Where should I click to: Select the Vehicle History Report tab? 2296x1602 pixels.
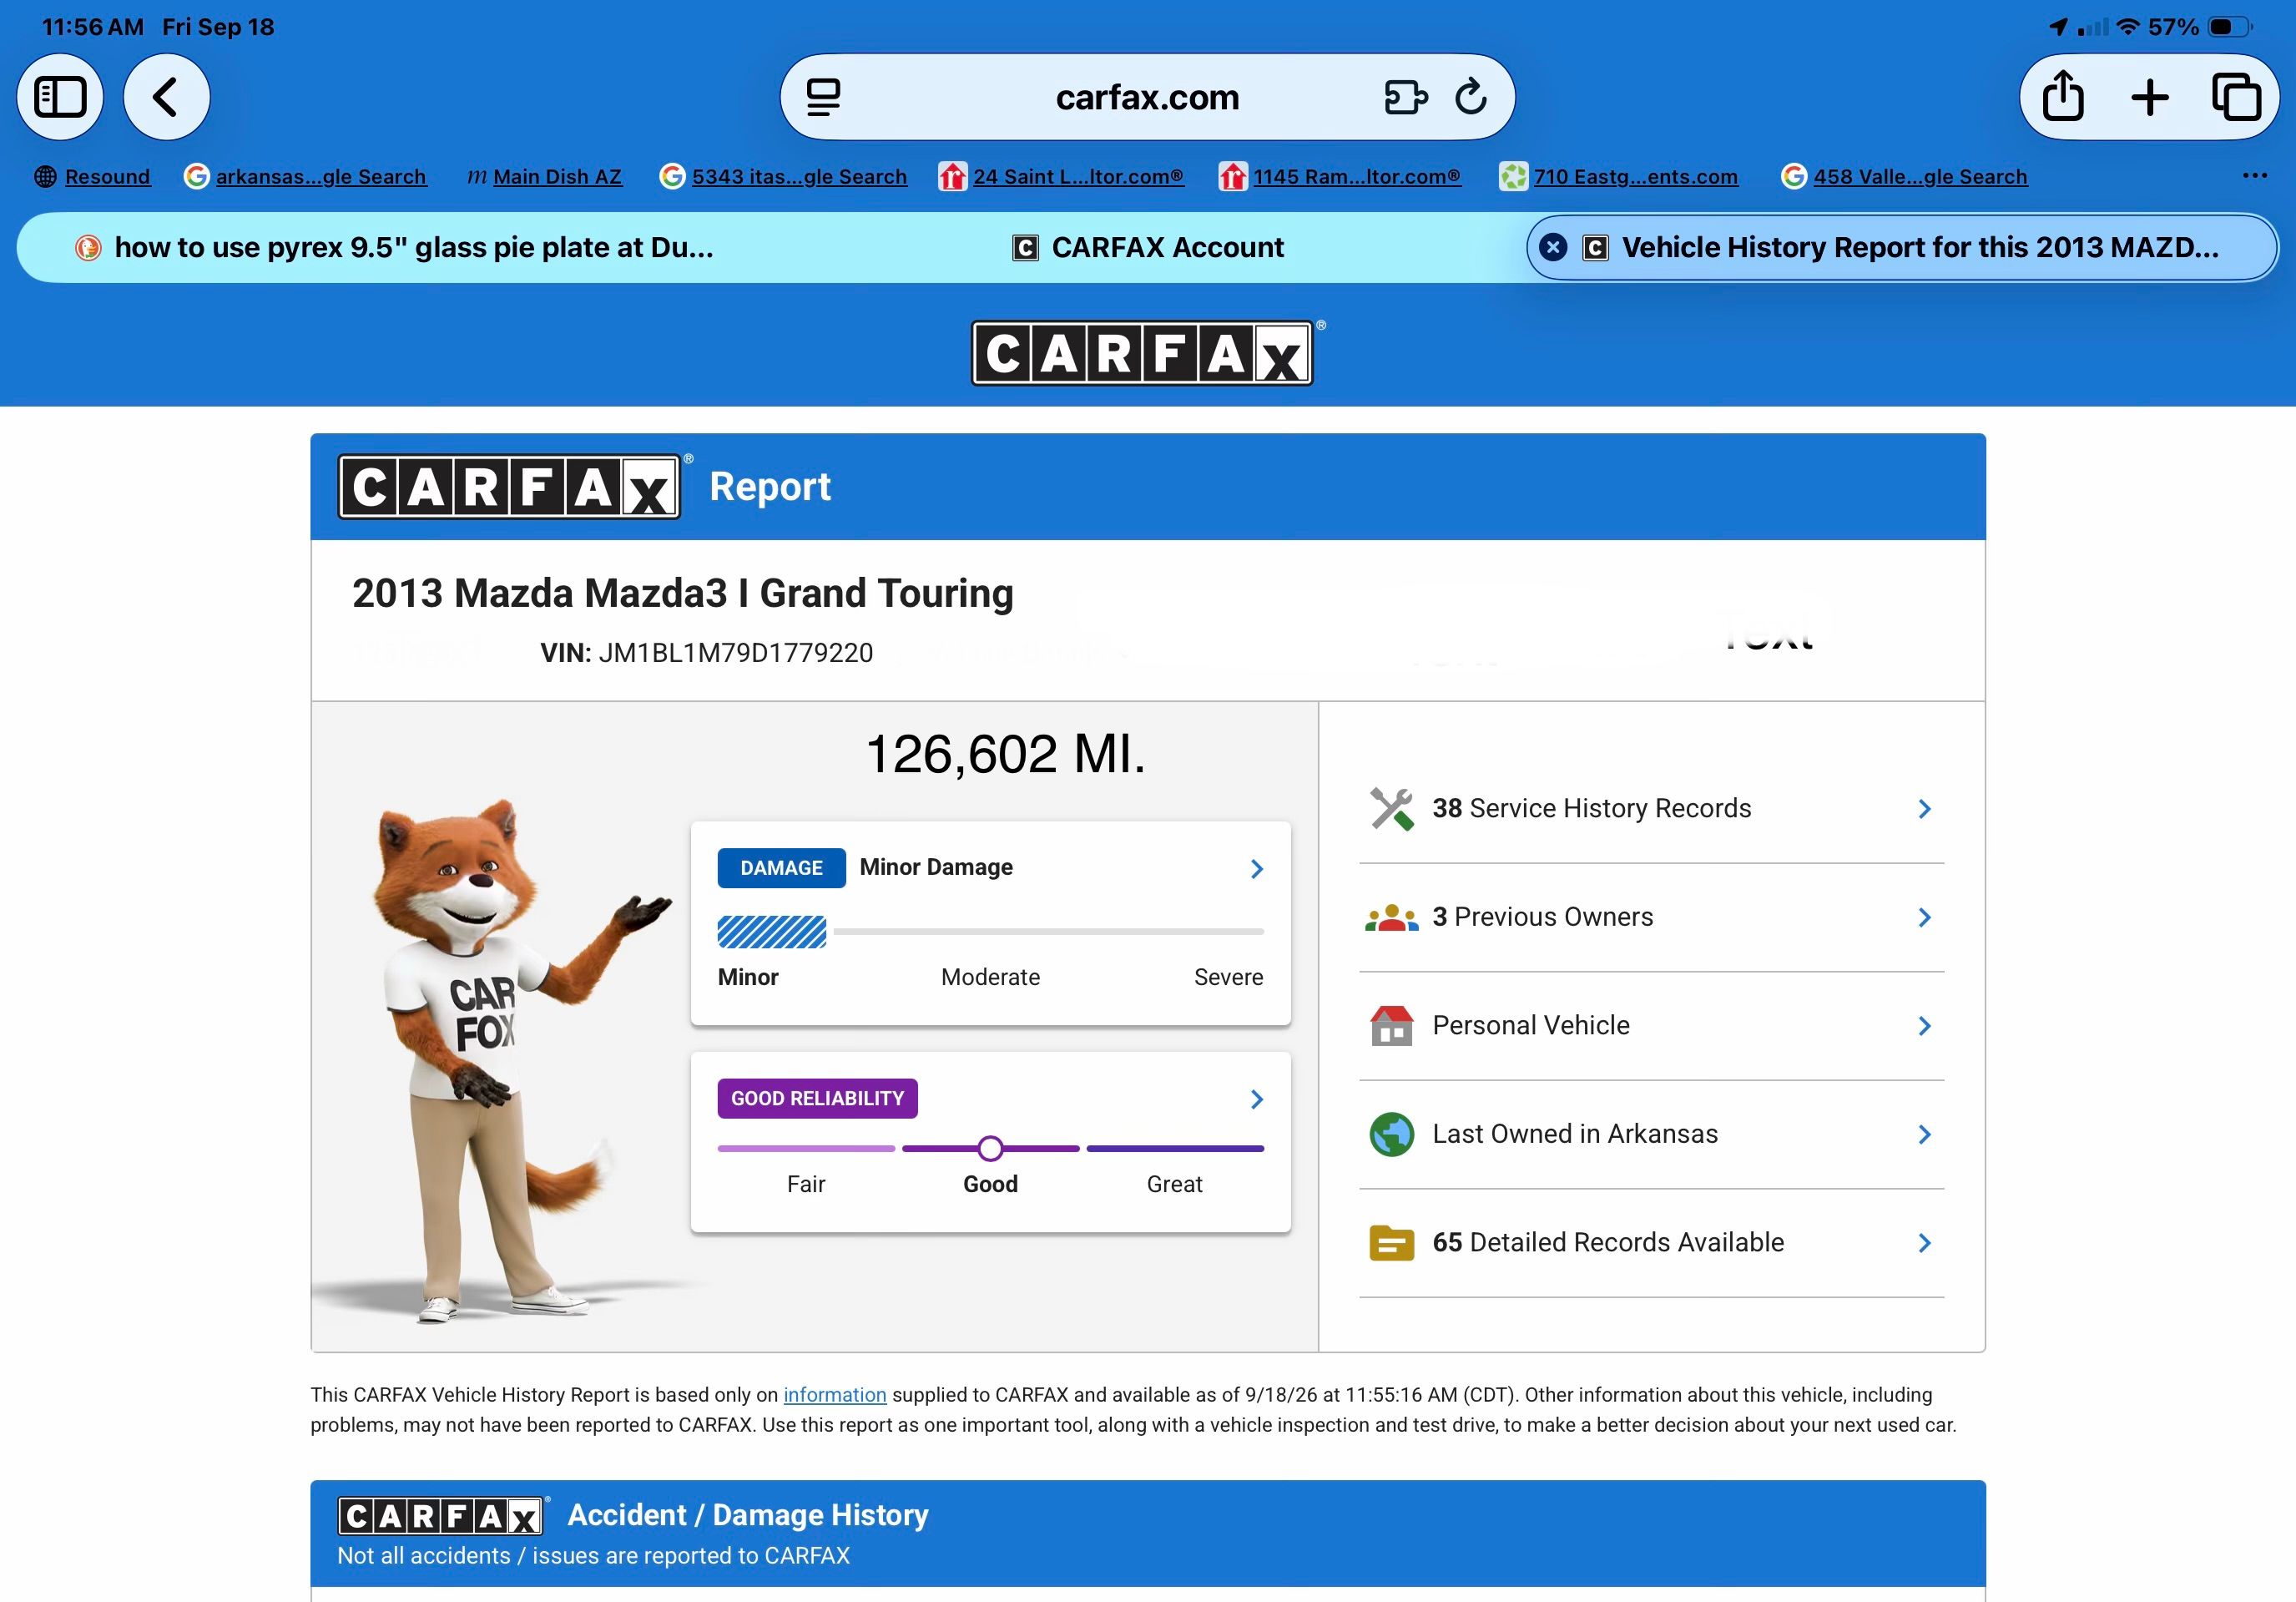tap(1902, 247)
